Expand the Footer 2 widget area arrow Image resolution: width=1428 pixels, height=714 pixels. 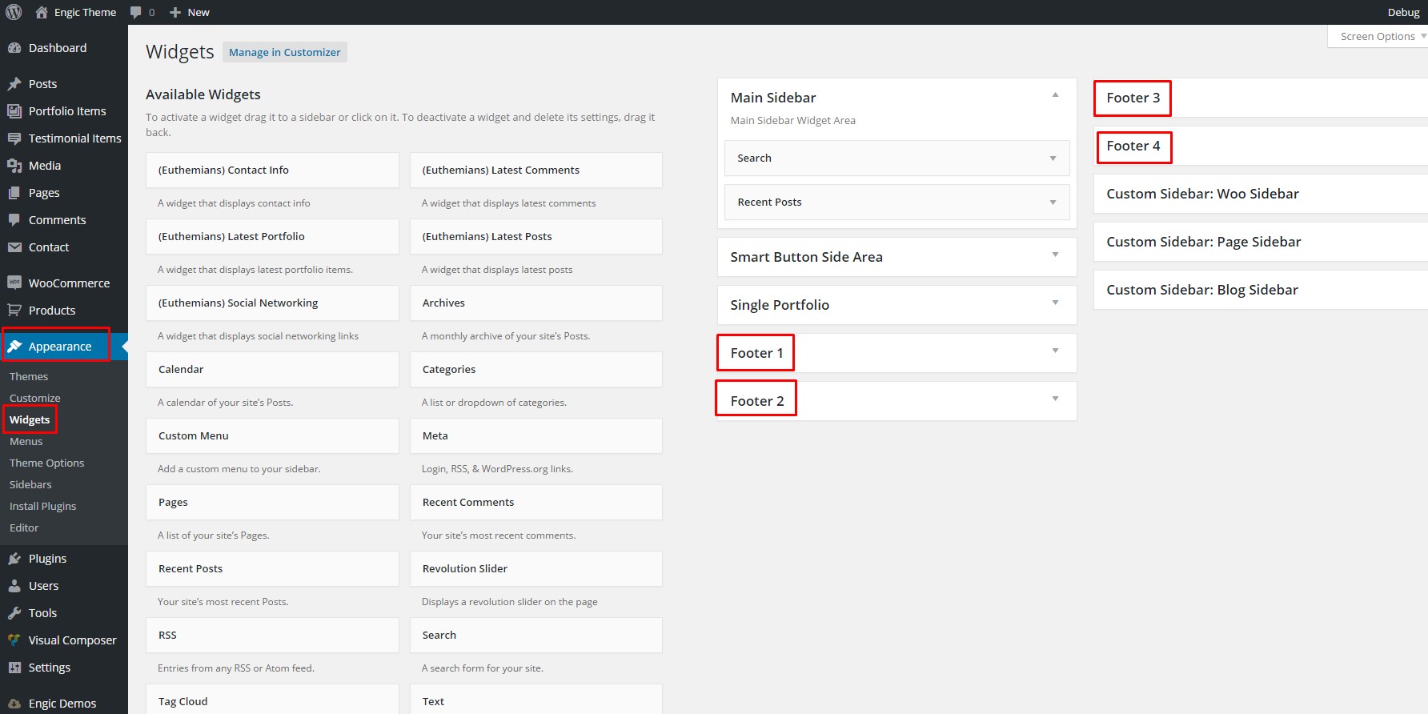click(1055, 399)
